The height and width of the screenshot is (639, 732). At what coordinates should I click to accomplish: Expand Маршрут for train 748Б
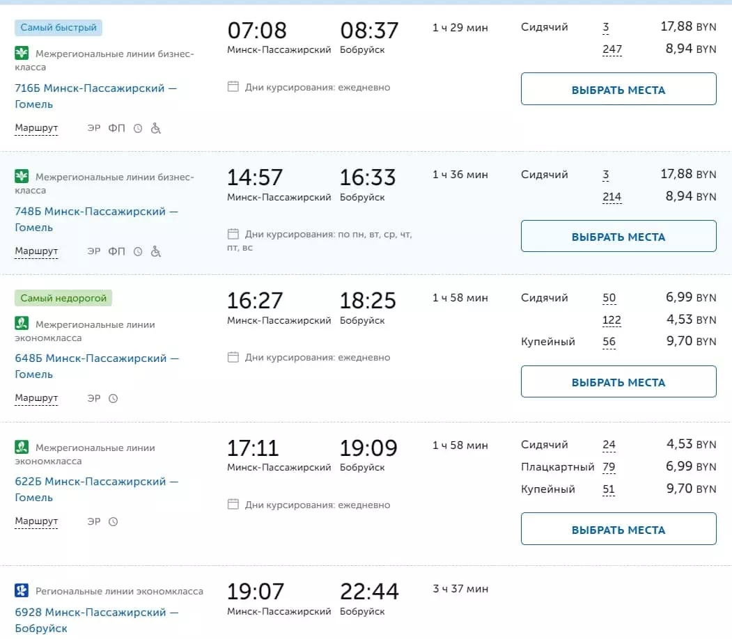[36, 251]
